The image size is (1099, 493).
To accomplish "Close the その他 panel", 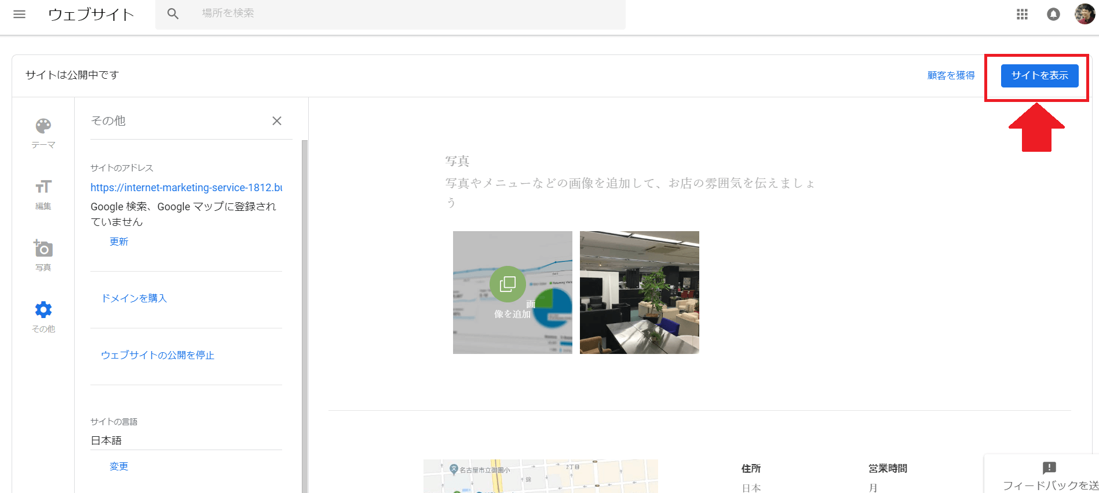I will click(277, 120).
